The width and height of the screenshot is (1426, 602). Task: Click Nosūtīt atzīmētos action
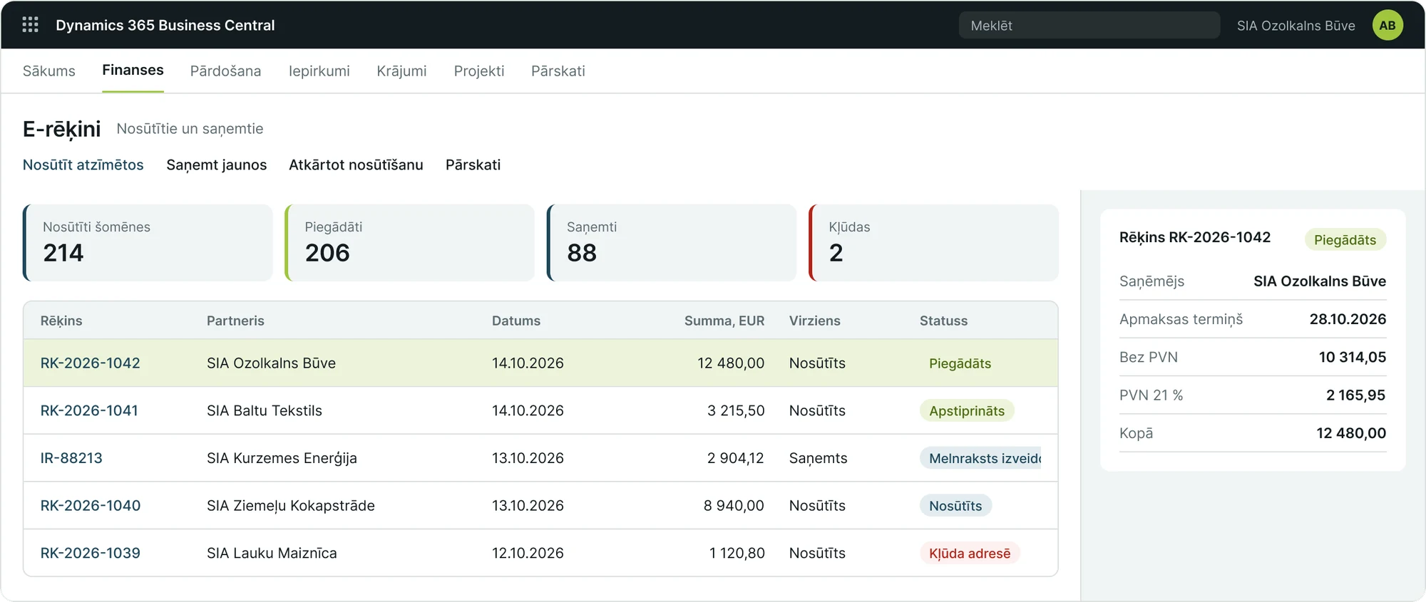(83, 165)
